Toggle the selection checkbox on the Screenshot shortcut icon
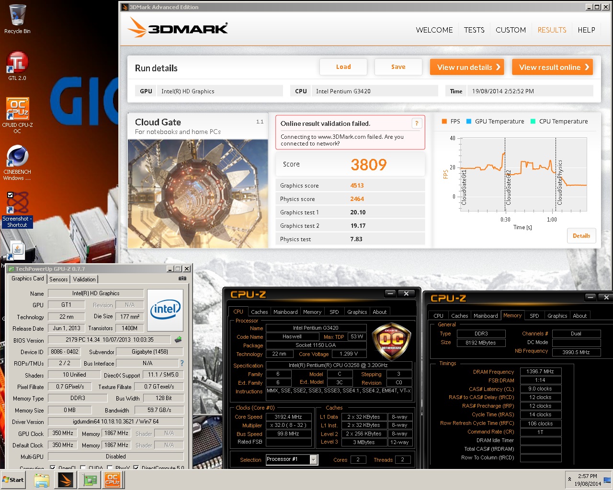Screen dimensions: 613x490 coord(10,195)
